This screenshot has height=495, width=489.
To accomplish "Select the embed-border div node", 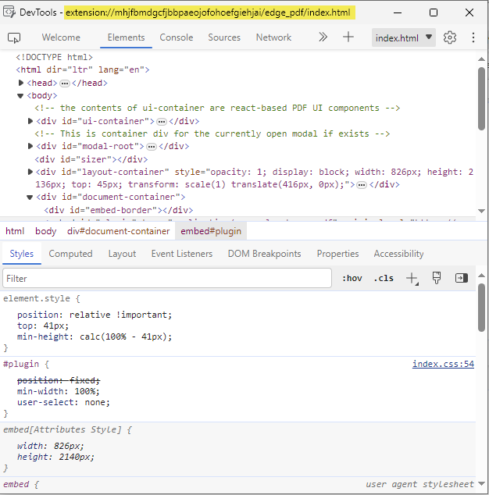I will pos(119,210).
